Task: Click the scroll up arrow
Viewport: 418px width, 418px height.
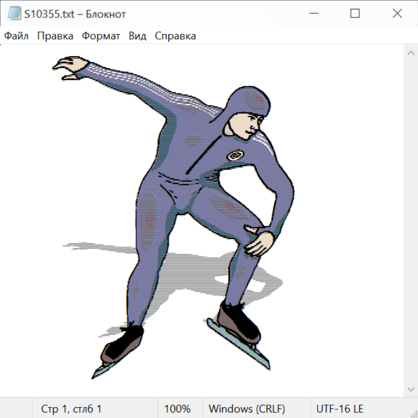Action: click(411, 53)
